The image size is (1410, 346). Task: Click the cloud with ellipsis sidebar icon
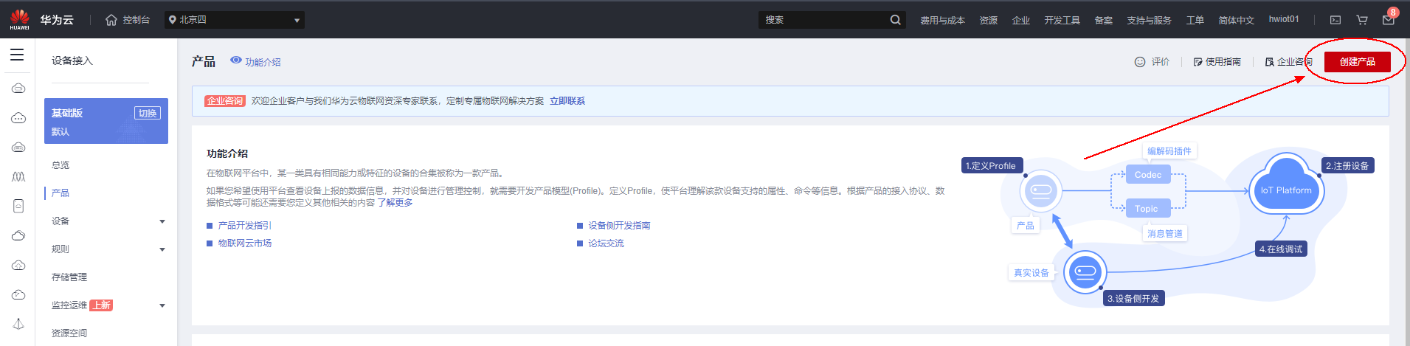(18, 118)
